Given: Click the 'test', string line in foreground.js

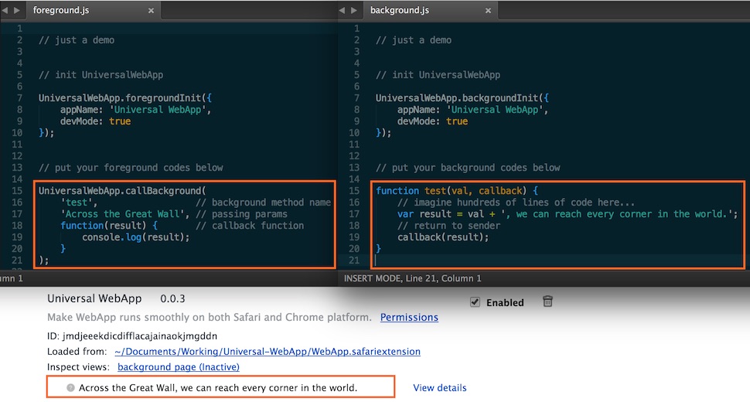Looking at the screenshot, I should coord(79,203).
